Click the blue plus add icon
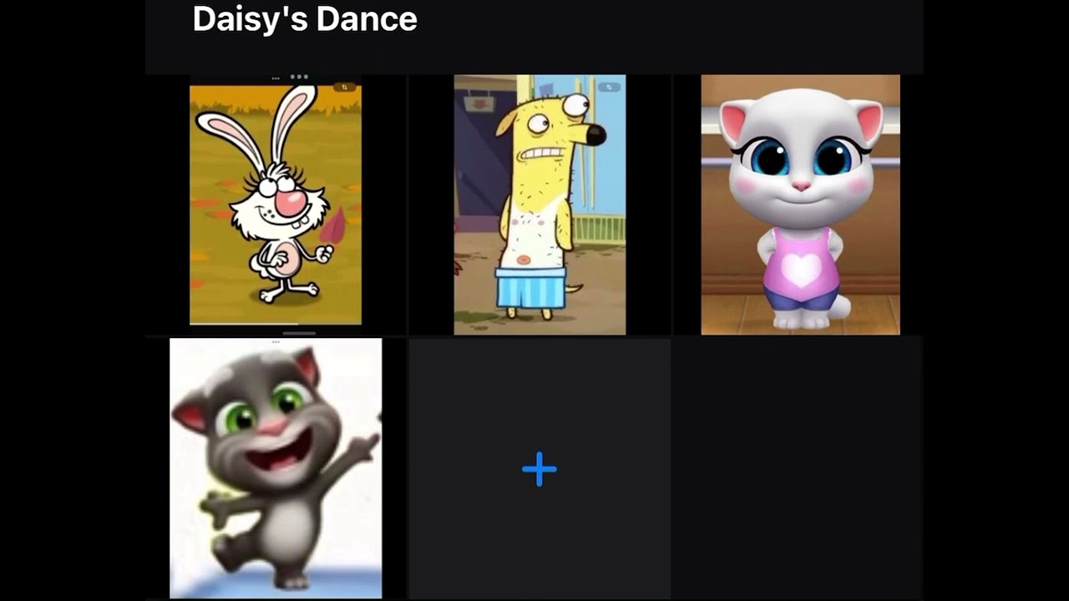 click(x=540, y=469)
